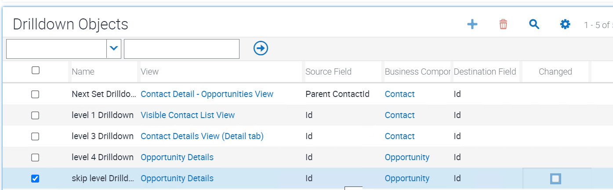Open the search query magnifier icon
This screenshot has height=190, width=613.
click(x=534, y=25)
